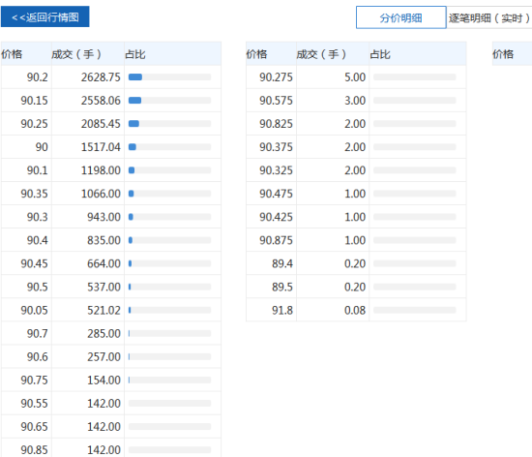
Task: Select the volume value 2085.45
Action: (101, 124)
